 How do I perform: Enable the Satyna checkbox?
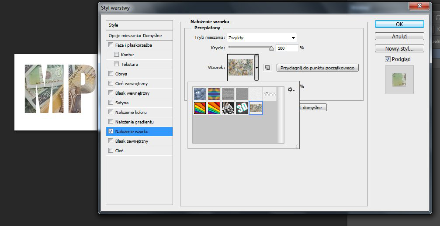click(111, 103)
